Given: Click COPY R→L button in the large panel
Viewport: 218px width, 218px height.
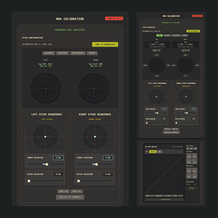Looking at the screenshot, I should [77, 191].
